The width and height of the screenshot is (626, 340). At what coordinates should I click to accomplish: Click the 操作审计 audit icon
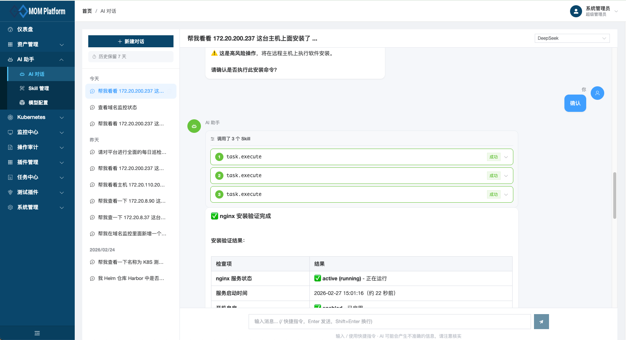(x=10, y=147)
